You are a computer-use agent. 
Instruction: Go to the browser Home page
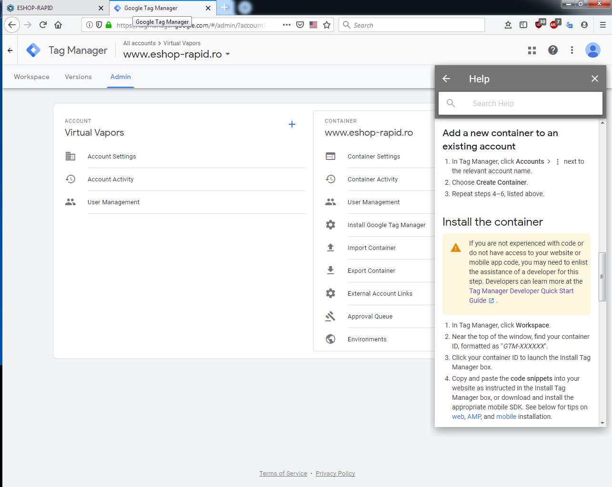coord(58,25)
